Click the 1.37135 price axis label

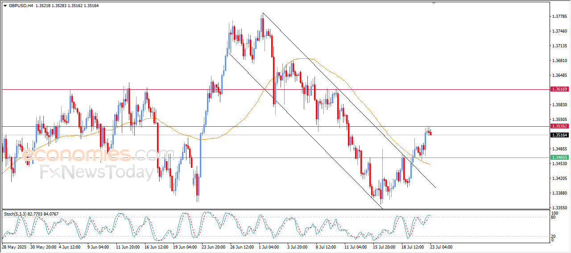pyautogui.click(x=559, y=46)
